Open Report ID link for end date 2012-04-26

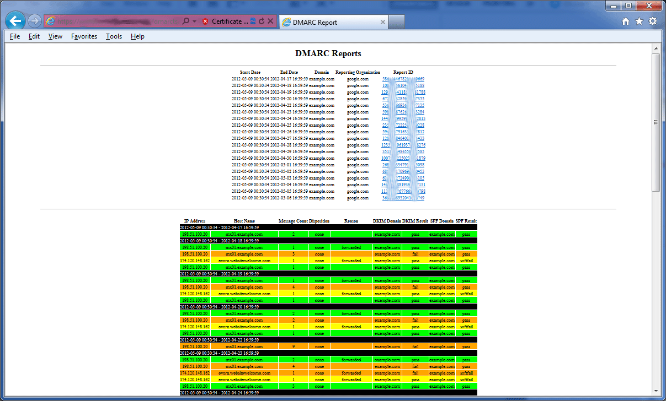(403, 132)
